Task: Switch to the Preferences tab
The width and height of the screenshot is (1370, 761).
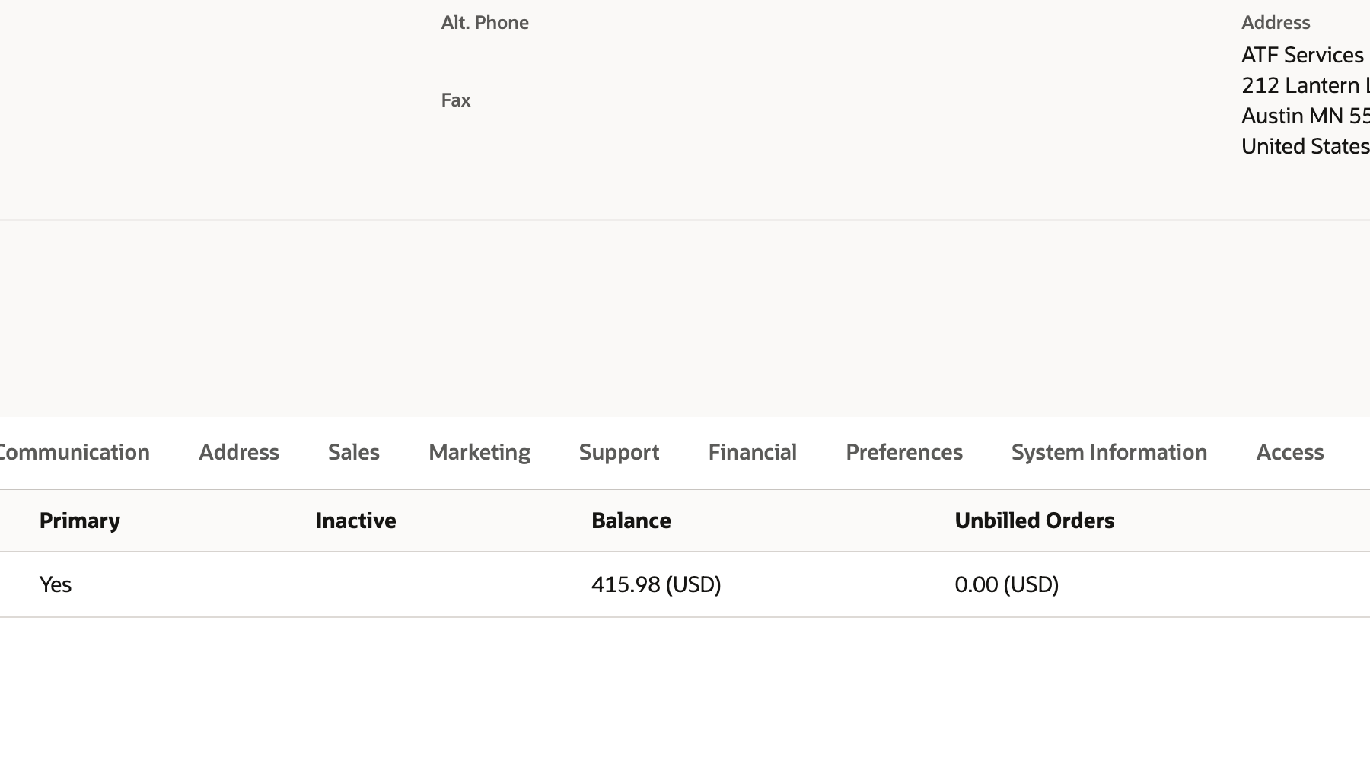Action: 904,452
